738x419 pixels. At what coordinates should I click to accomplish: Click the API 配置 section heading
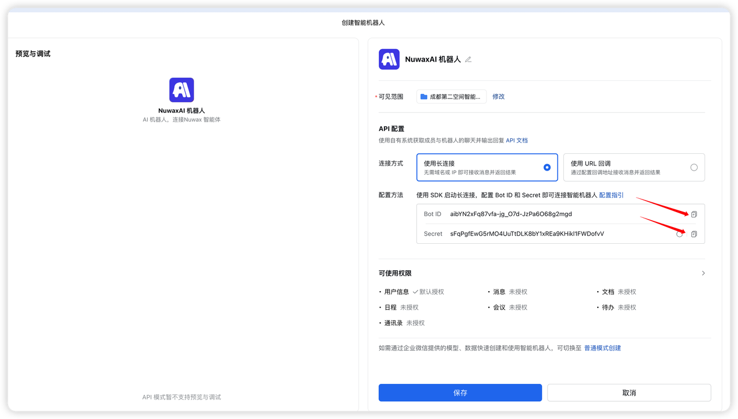[x=391, y=129]
